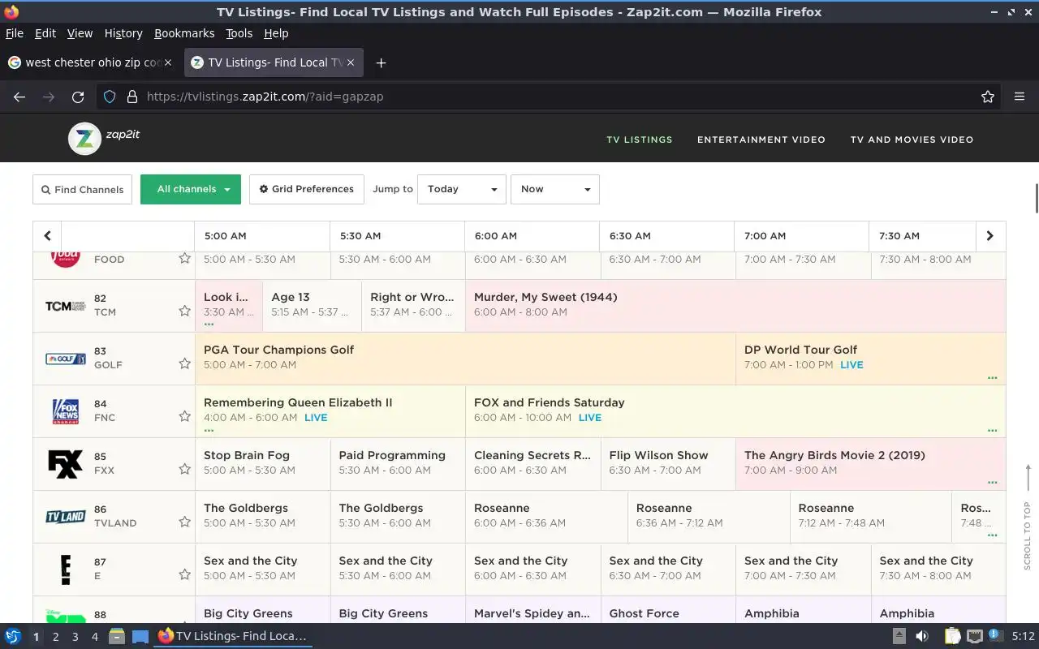The height and width of the screenshot is (649, 1039).
Task: Switch to west chester ohio zip tab
Action: point(91,62)
